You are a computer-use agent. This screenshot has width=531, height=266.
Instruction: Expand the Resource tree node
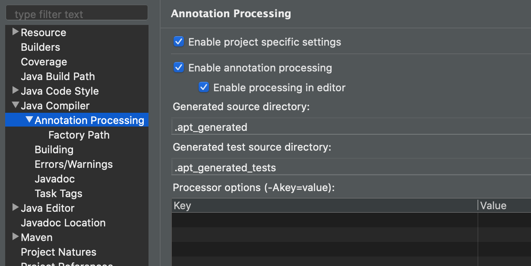pos(16,32)
